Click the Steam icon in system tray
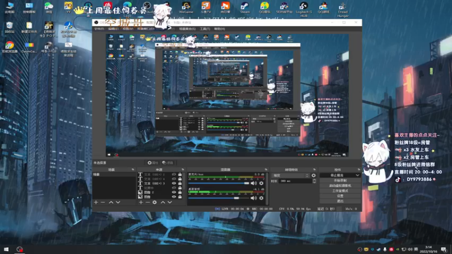This screenshot has width=452, height=254. pos(379,249)
